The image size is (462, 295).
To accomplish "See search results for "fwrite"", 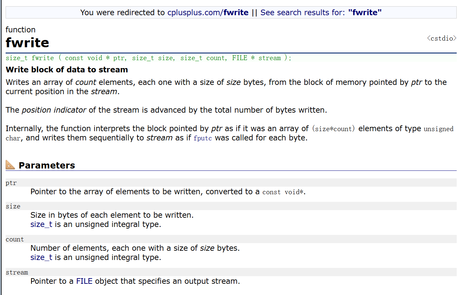I will click(321, 13).
